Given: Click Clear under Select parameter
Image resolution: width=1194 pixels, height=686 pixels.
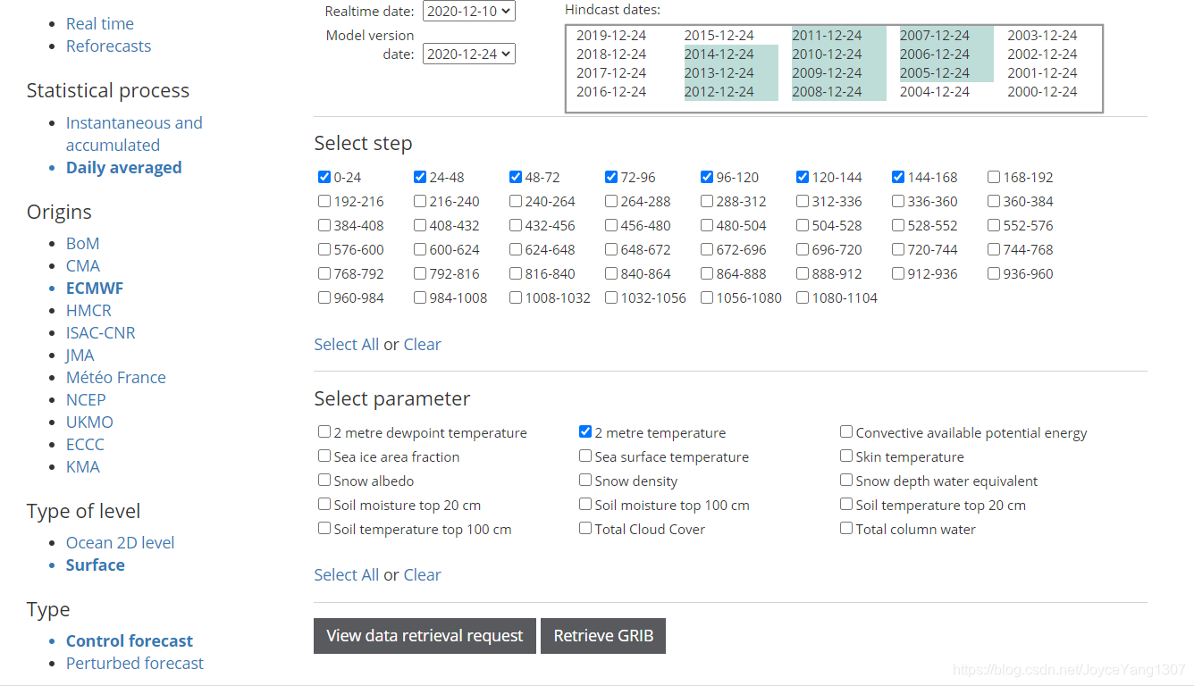Looking at the screenshot, I should point(422,574).
